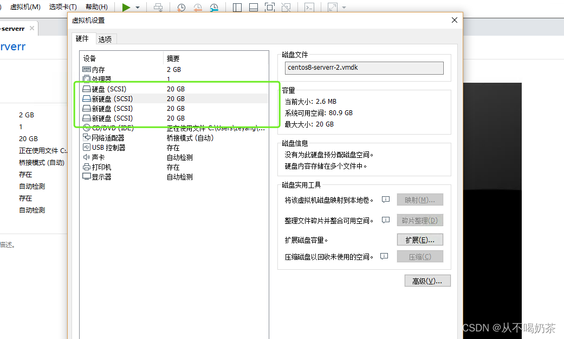Image resolution: width=564 pixels, height=339 pixels.
Task: Click the Unity mode toolbar icon
Action: tap(286, 7)
